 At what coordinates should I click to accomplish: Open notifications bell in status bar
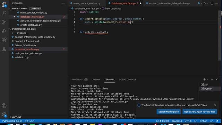coord(217,121)
